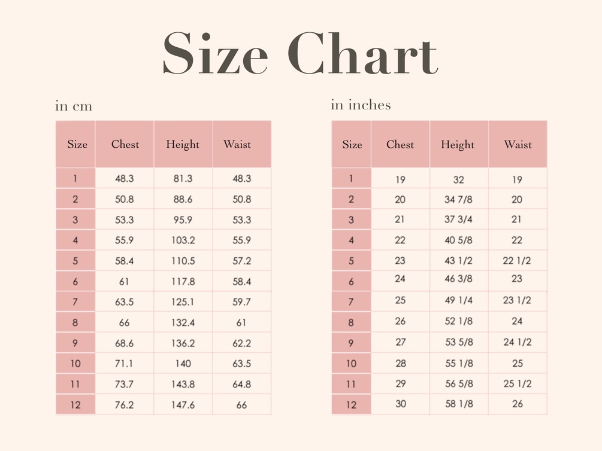The width and height of the screenshot is (602, 451).
Task: Click the 64.8 waist value
Action: point(241,384)
